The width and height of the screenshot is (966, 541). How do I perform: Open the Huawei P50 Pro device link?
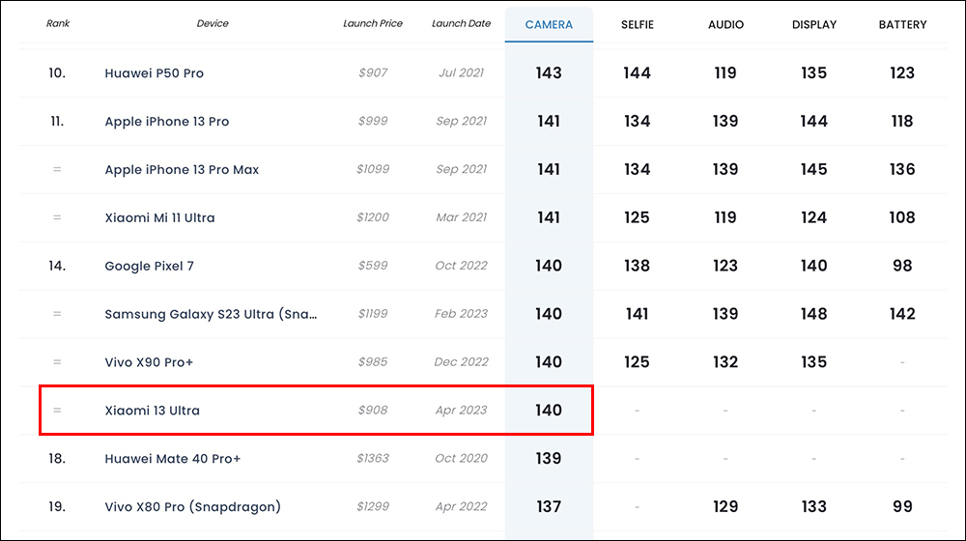154,73
